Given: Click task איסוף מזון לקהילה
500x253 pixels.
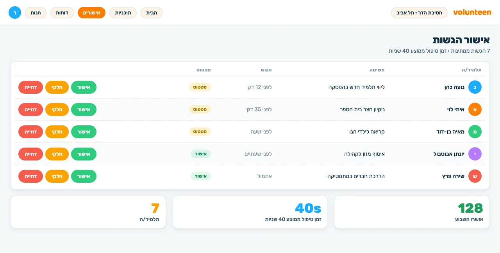Looking at the screenshot, I should 364,154.
